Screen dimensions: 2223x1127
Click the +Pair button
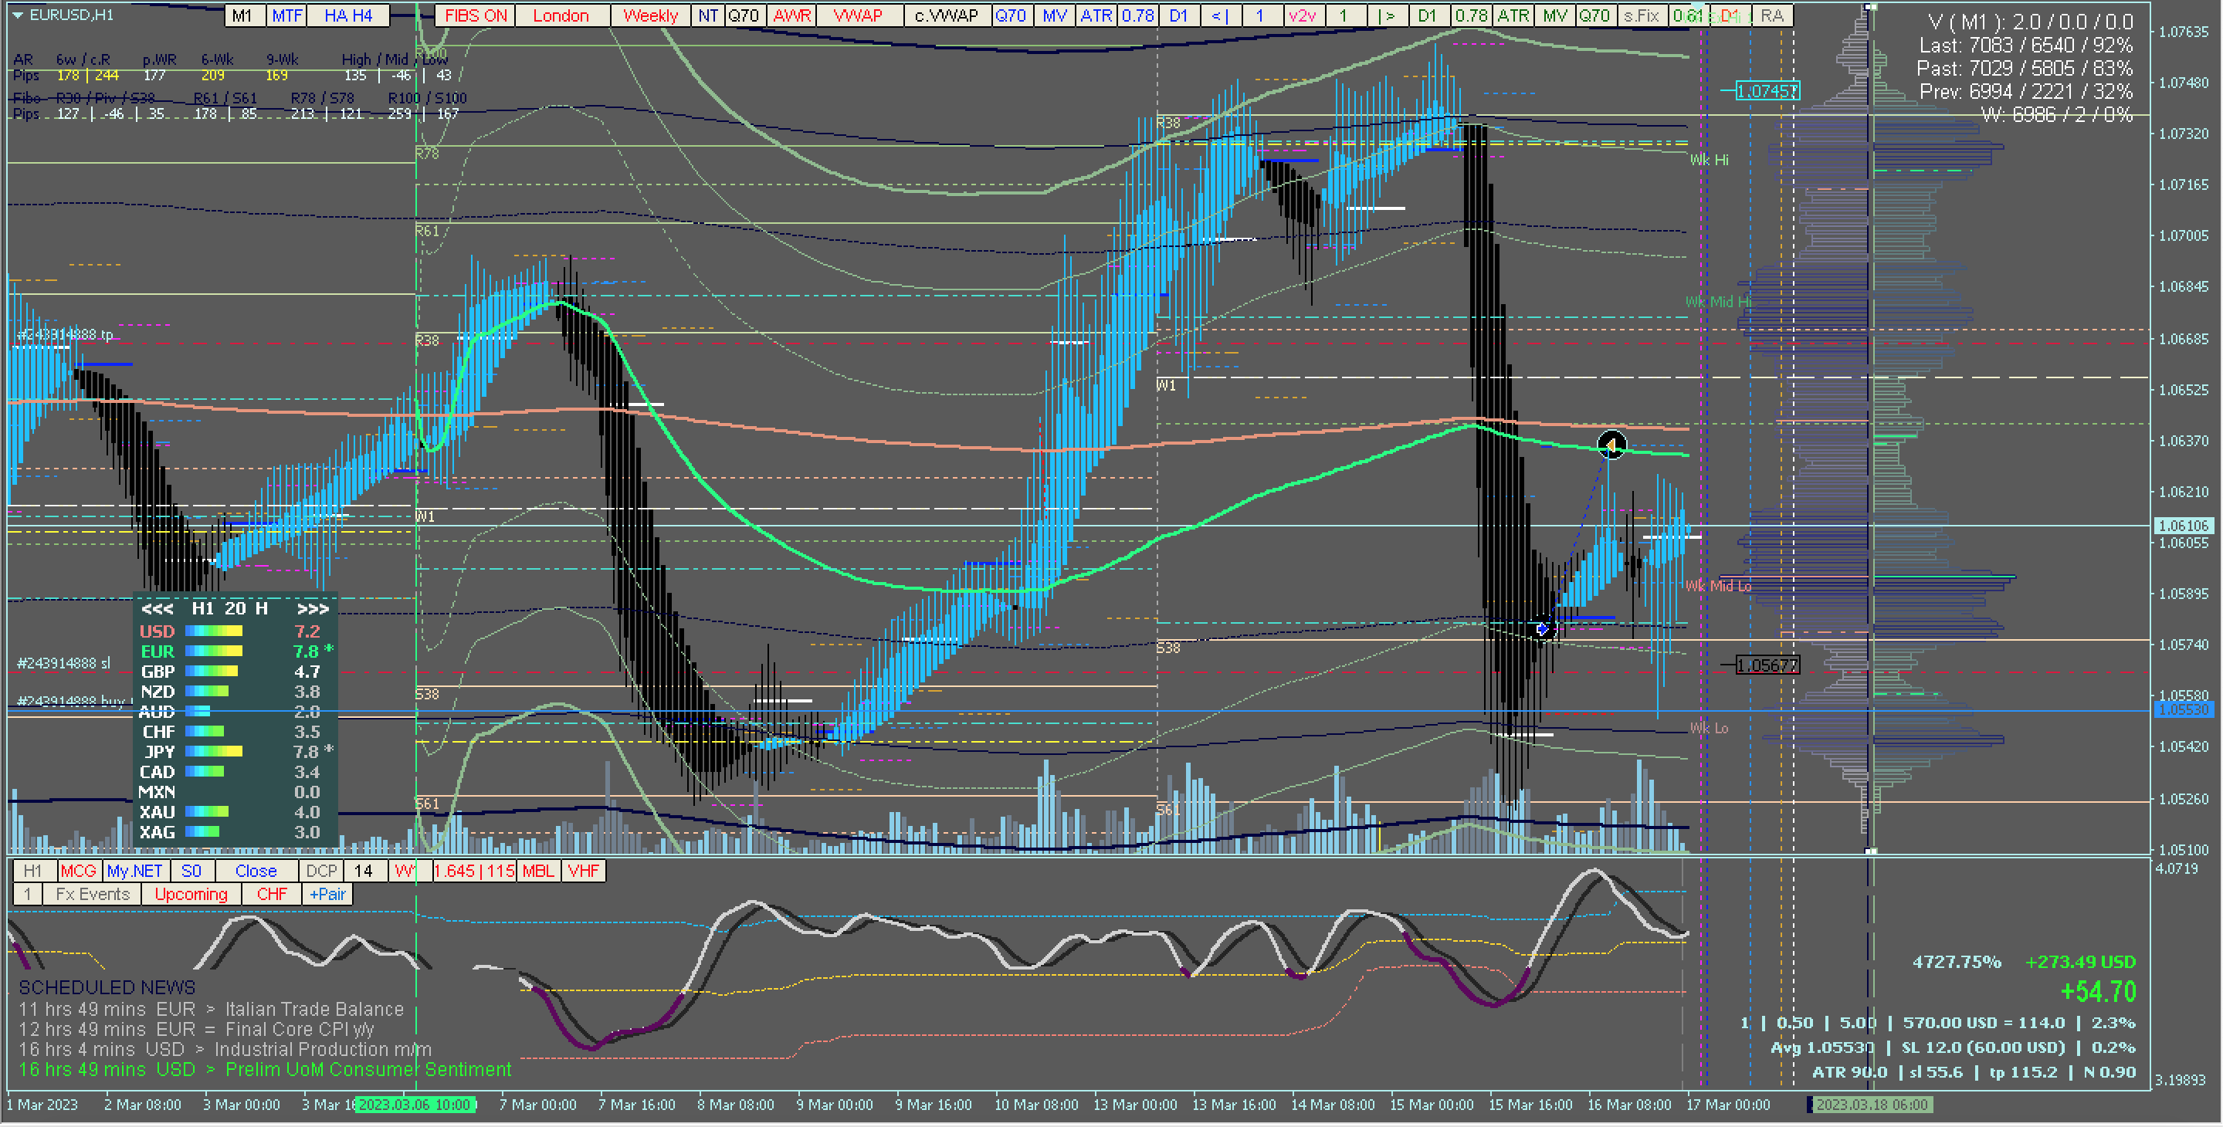(x=327, y=895)
